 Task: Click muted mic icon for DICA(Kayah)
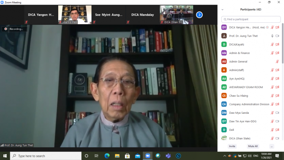point(272,44)
